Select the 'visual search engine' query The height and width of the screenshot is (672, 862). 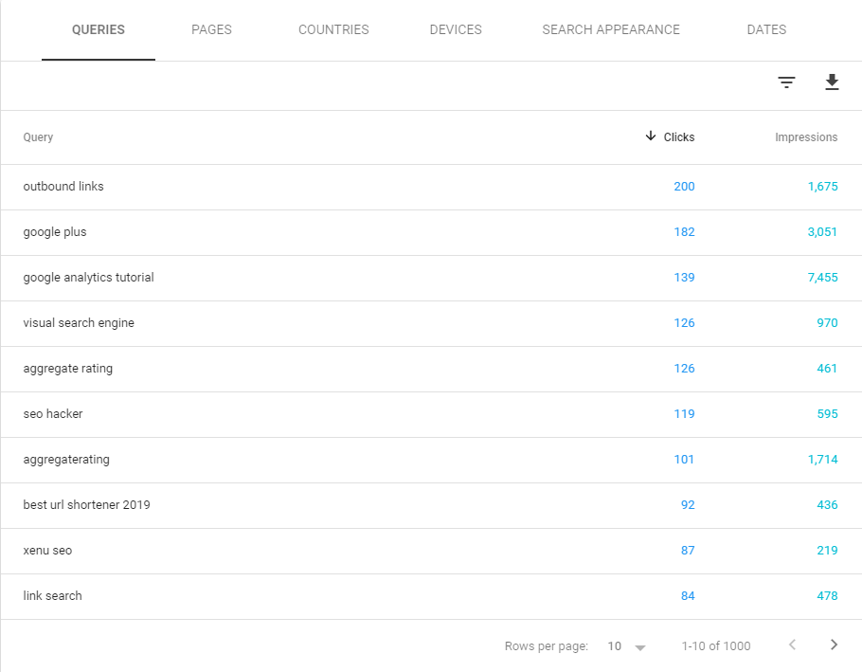pyautogui.click(x=79, y=323)
